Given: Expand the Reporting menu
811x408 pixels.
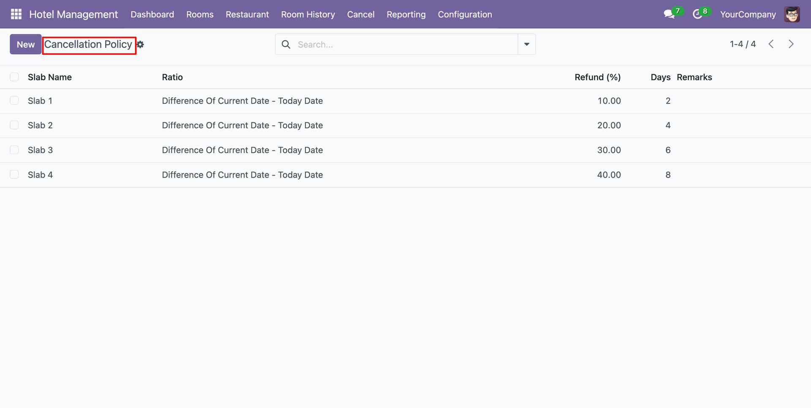Looking at the screenshot, I should tap(406, 14).
